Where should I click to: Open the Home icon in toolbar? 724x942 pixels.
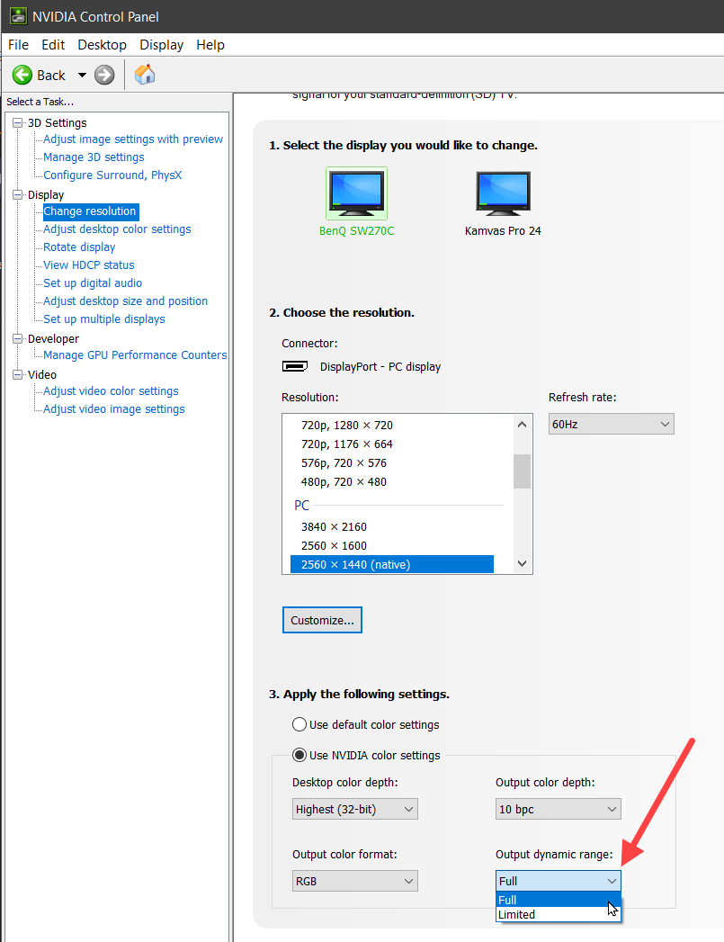(145, 75)
